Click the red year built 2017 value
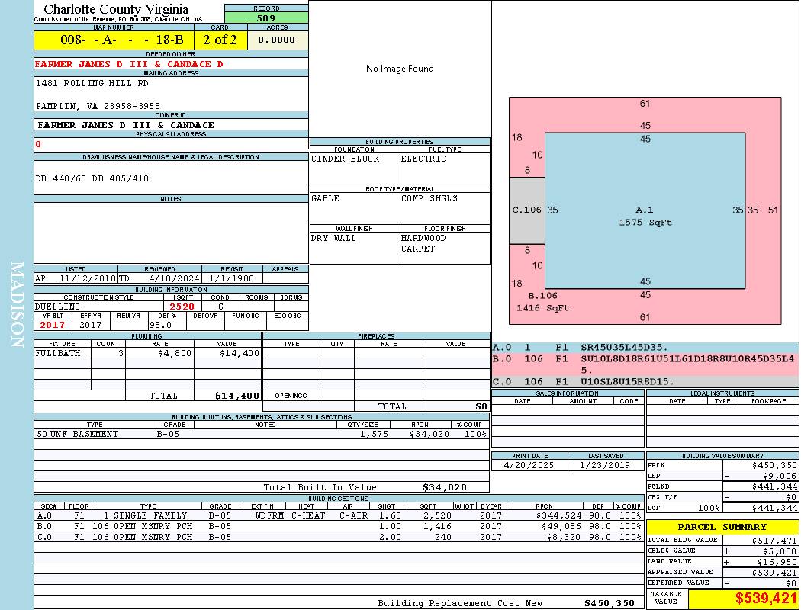 [x=53, y=325]
